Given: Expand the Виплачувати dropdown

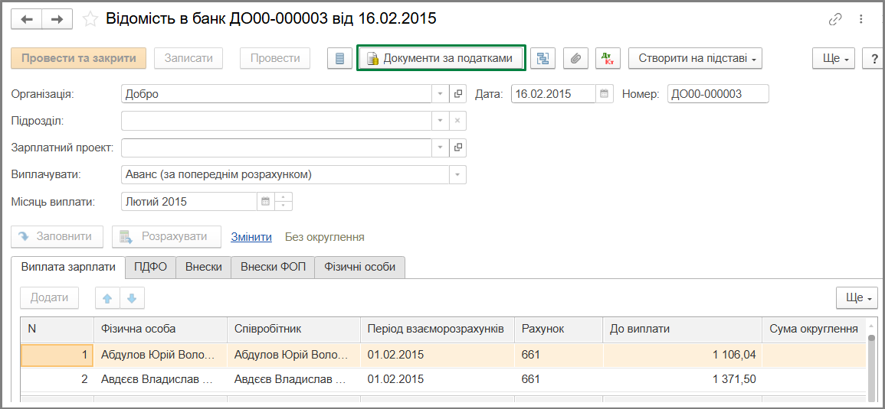Looking at the screenshot, I should coord(457,174).
